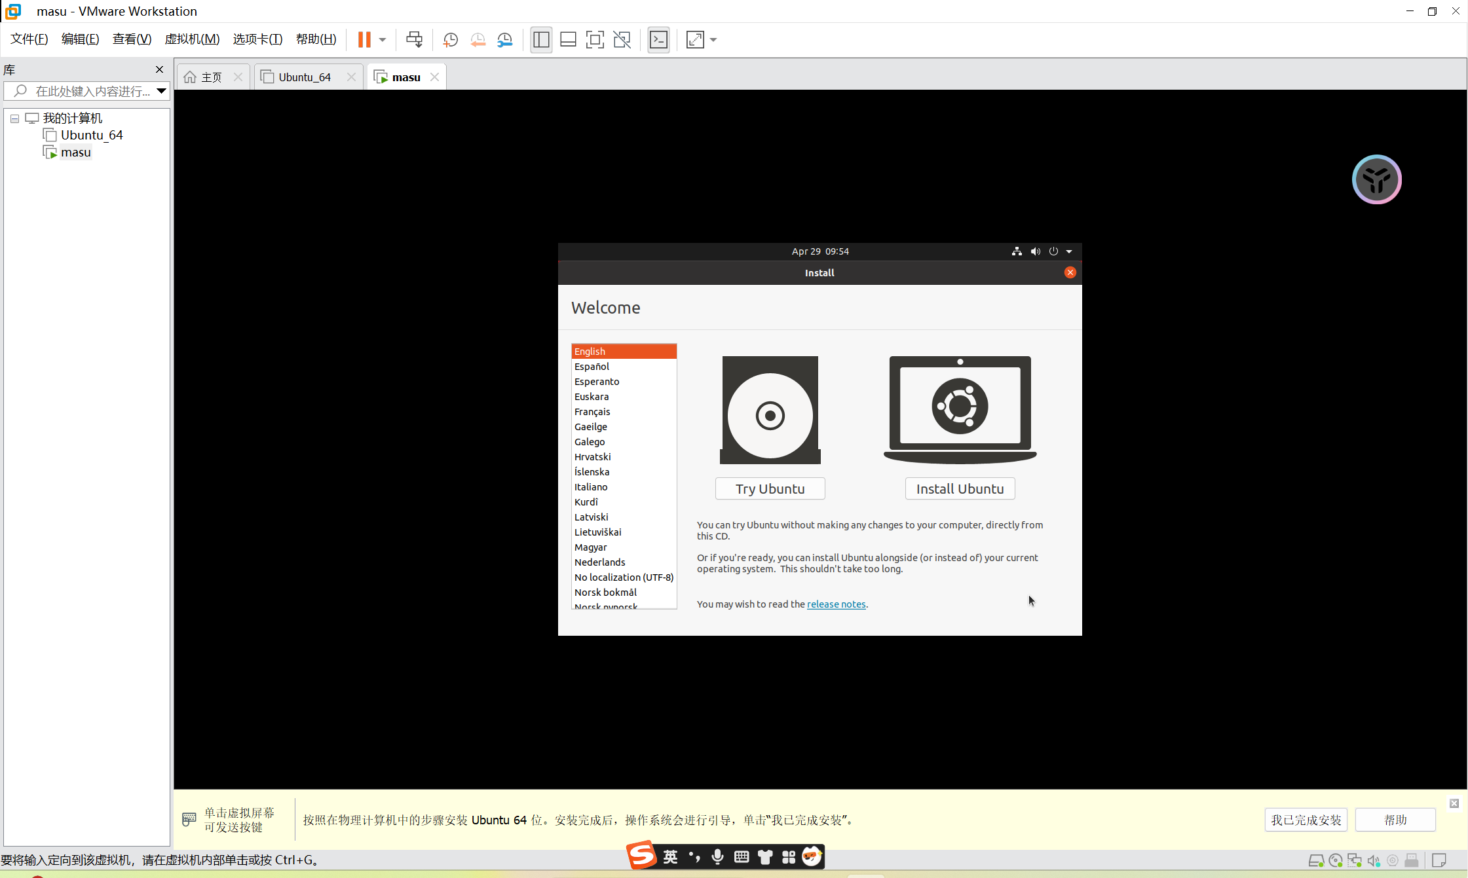The width and height of the screenshot is (1468, 878).
Task: Open the console view icon
Action: coord(658,39)
